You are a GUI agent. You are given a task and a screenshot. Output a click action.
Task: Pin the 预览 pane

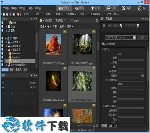pos(34,75)
